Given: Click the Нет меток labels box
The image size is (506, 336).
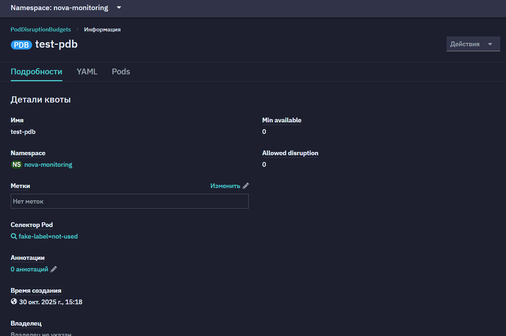Looking at the screenshot, I should pos(130,201).
